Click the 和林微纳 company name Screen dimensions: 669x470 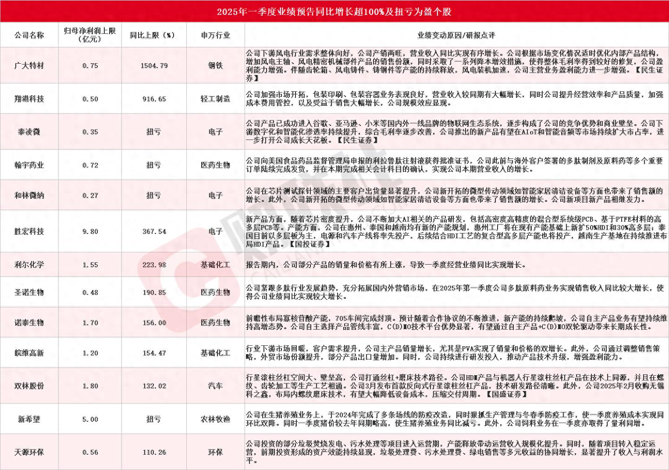point(29,195)
